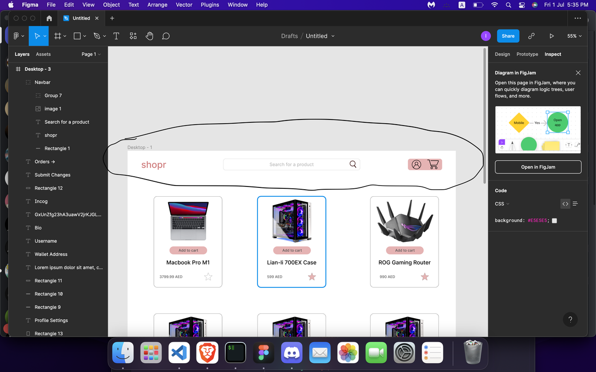Viewport: 596px width, 372px height.
Task: Expand the shape tools chevron
Action: (84, 36)
